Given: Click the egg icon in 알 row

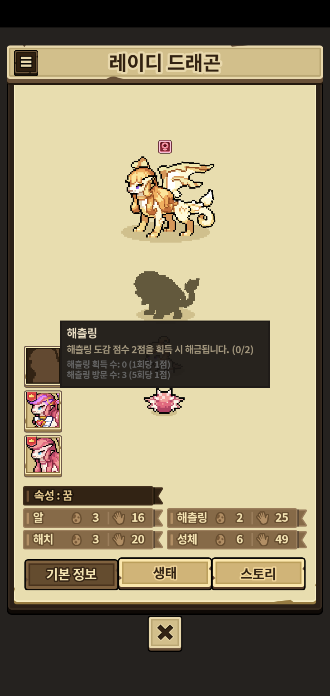Looking at the screenshot, I should coord(76,518).
